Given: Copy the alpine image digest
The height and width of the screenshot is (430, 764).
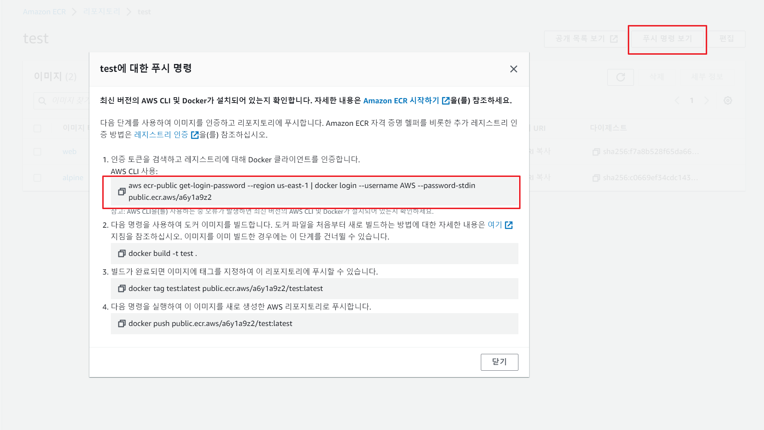Looking at the screenshot, I should [x=596, y=178].
